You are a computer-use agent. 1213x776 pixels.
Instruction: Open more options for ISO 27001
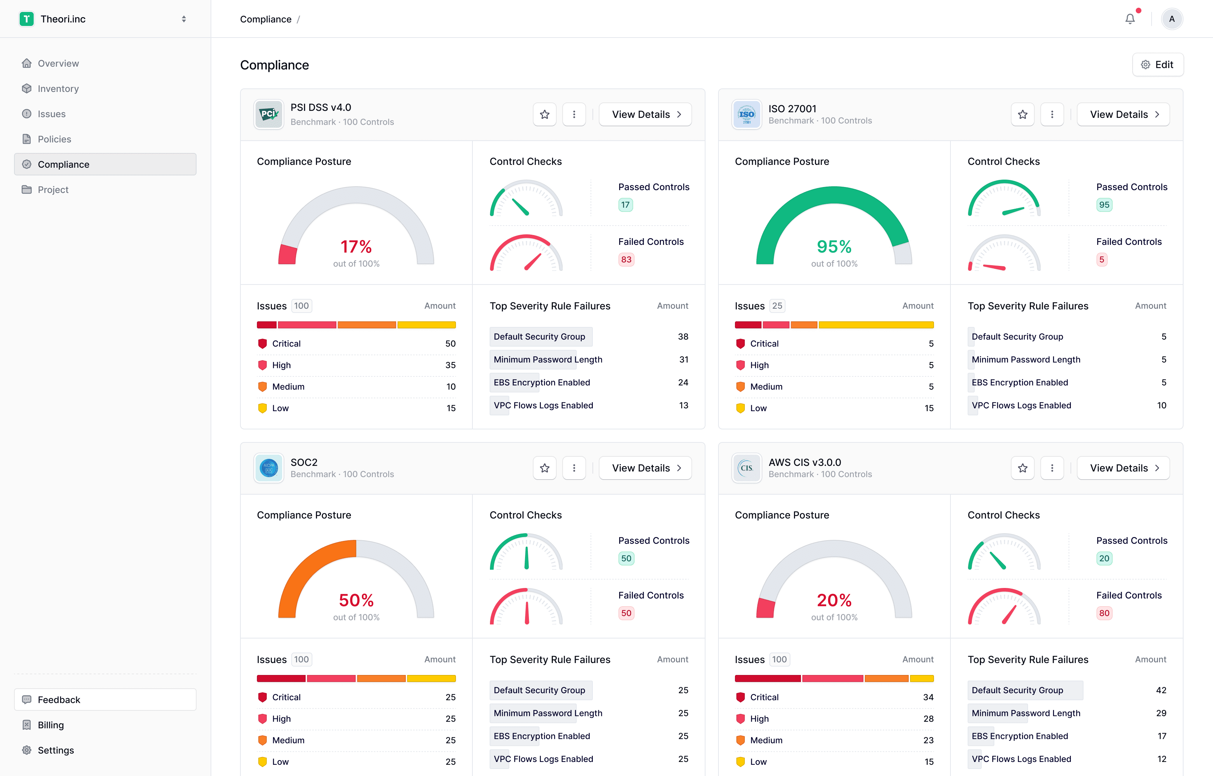point(1052,114)
